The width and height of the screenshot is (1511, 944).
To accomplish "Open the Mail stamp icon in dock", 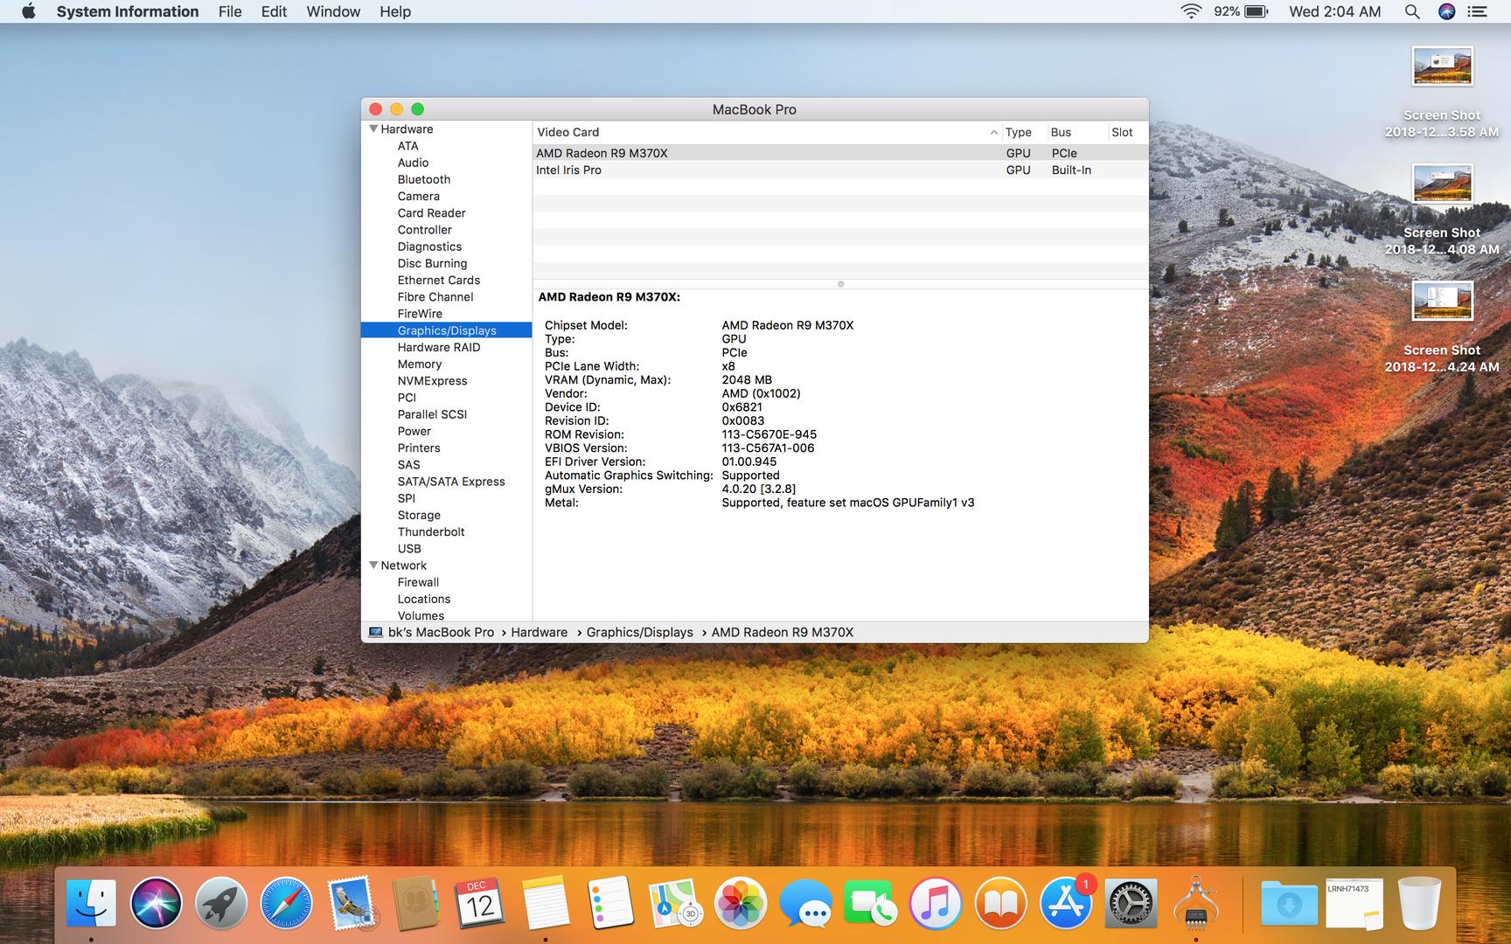I will pos(351,903).
